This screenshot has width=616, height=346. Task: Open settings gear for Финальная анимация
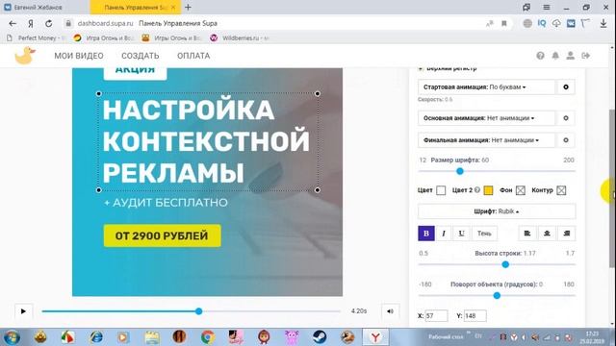point(566,140)
